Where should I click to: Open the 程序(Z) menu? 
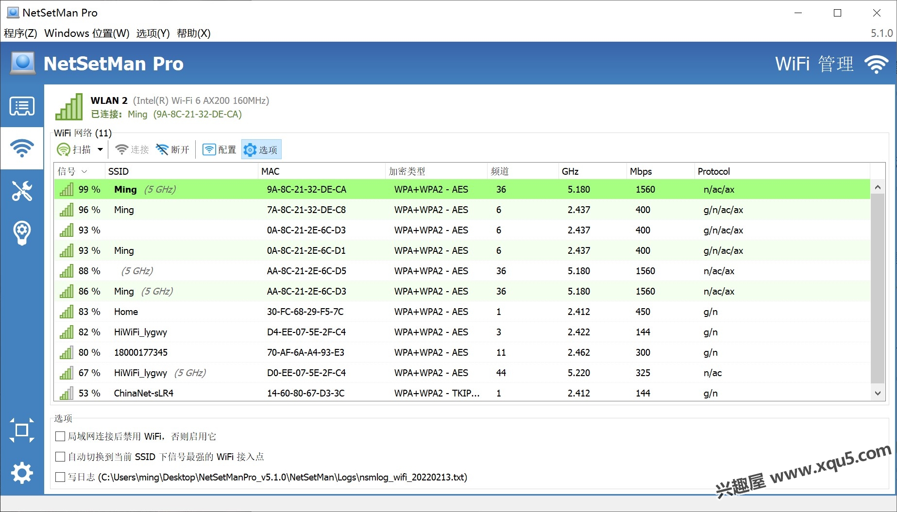pos(20,33)
